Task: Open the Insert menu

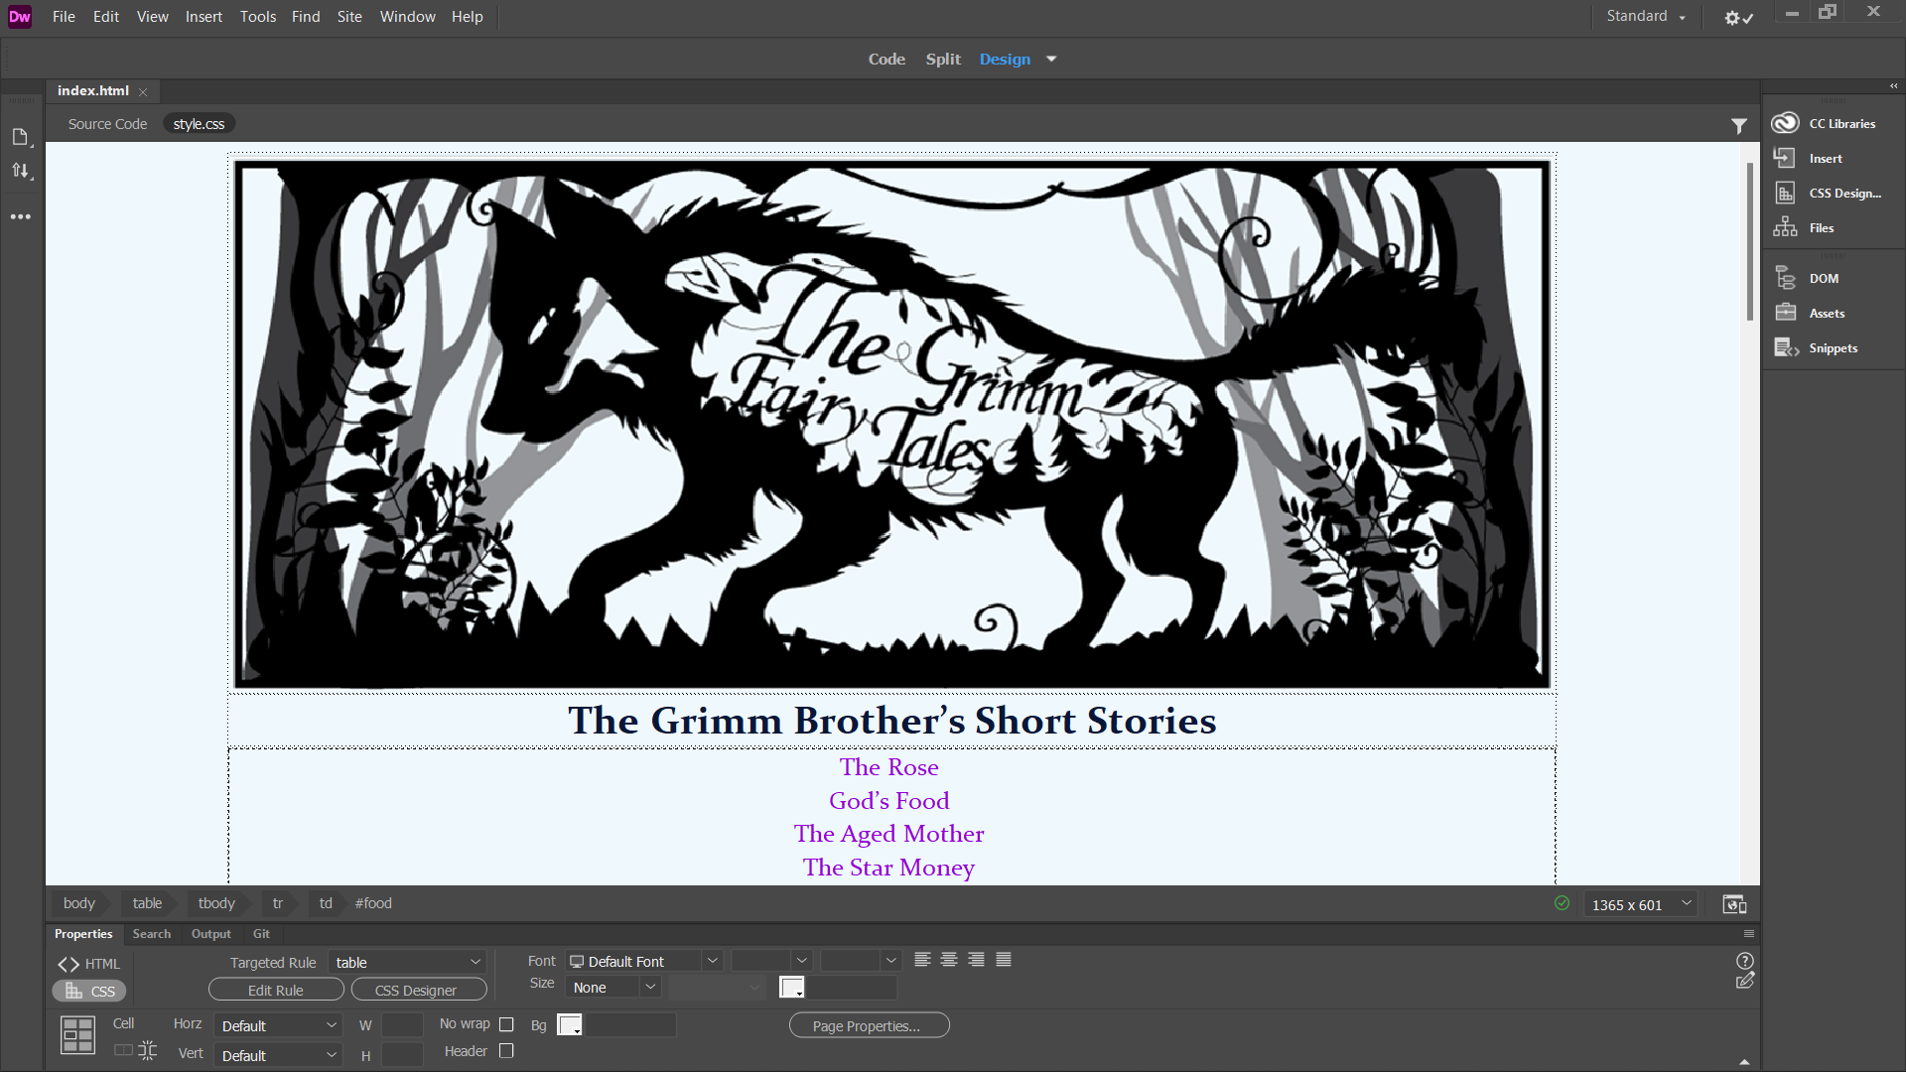Action: [204, 17]
